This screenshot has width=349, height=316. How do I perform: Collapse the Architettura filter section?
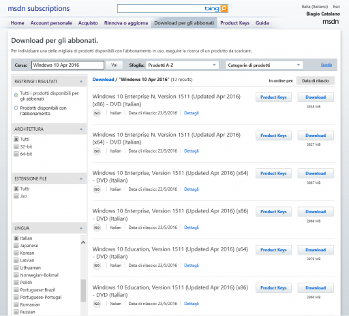coord(81,129)
